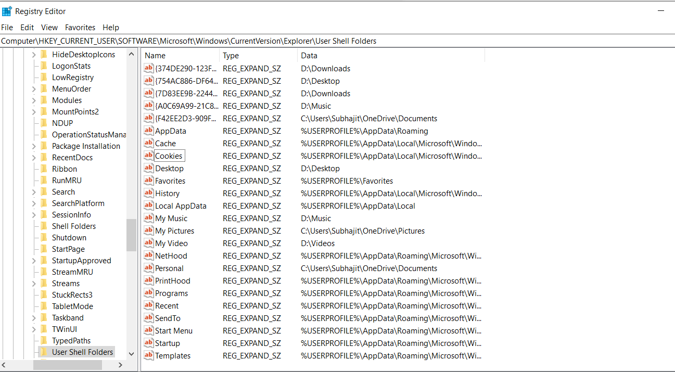Click the tree scrollbar up arrow
Viewport: 675px width, 372px height.
click(x=131, y=54)
